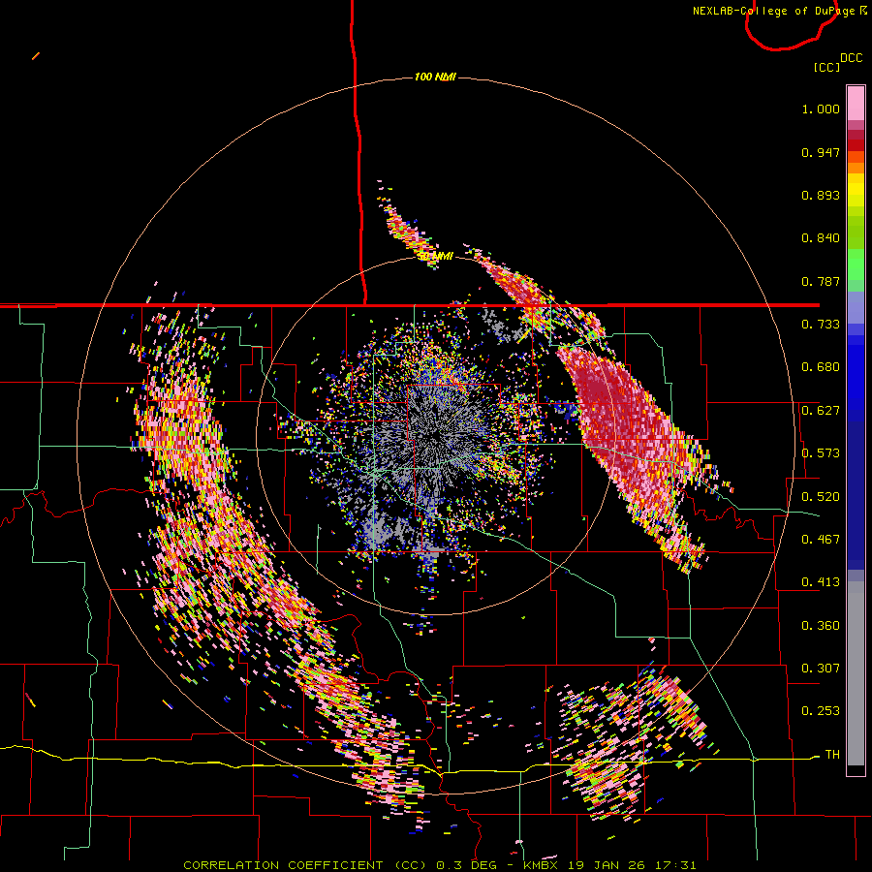Image resolution: width=872 pixels, height=872 pixels.
Task: Click the TH threshold label
Action: pyautogui.click(x=832, y=755)
